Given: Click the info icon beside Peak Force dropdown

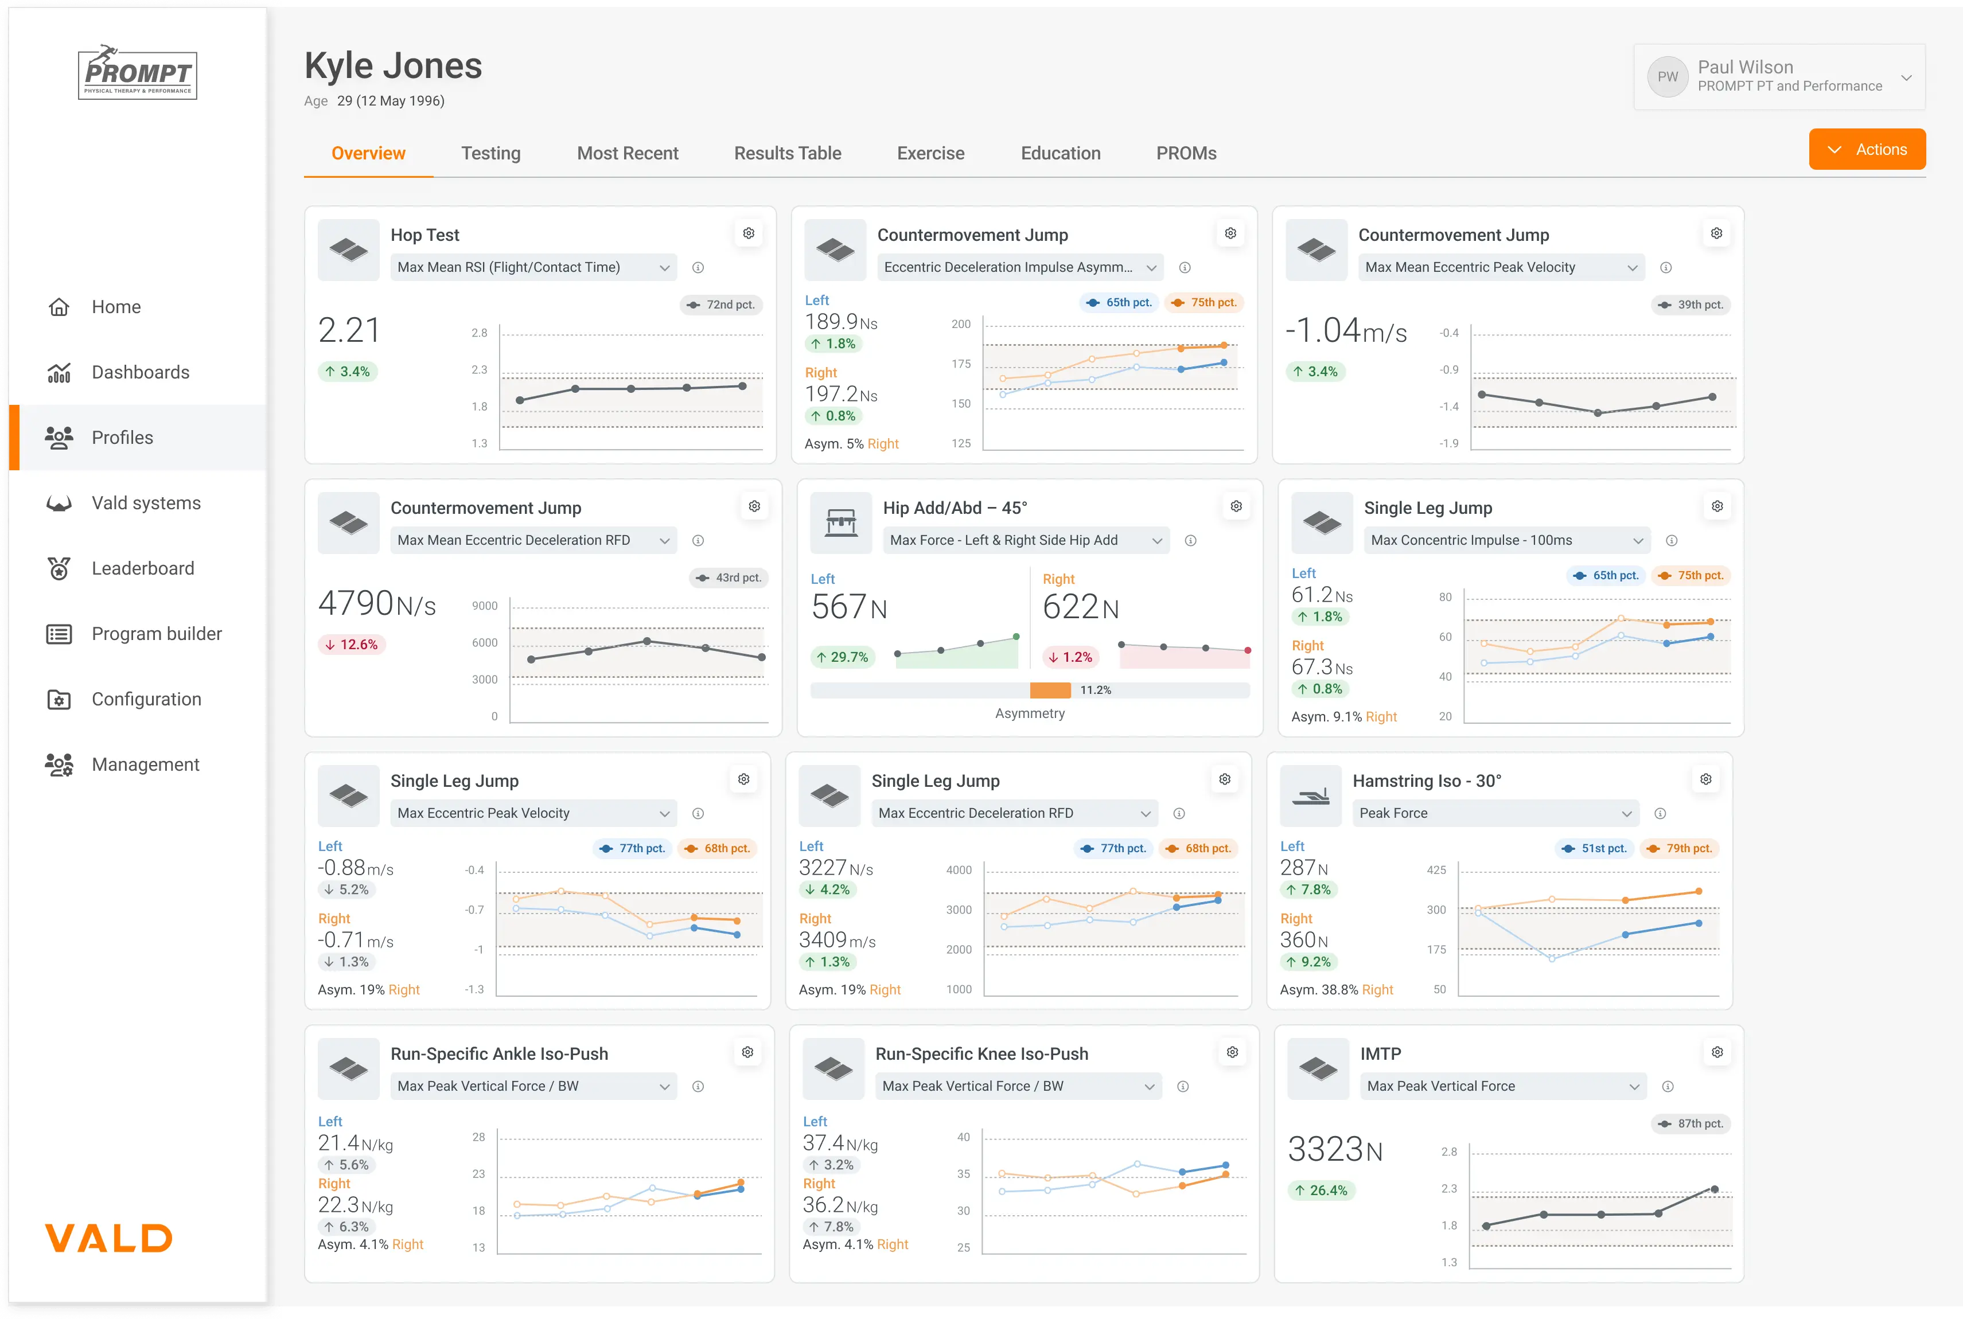Looking at the screenshot, I should 1661,813.
